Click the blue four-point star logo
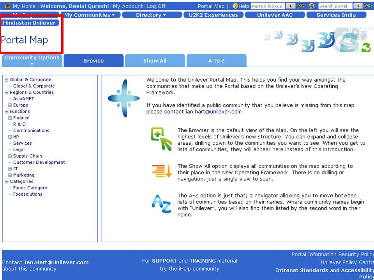 (124, 98)
